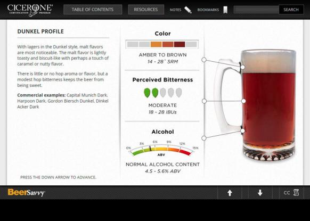Click the Bitterness callout circle marker
The height and width of the screenshot is (221, 310).
point(204,101)
